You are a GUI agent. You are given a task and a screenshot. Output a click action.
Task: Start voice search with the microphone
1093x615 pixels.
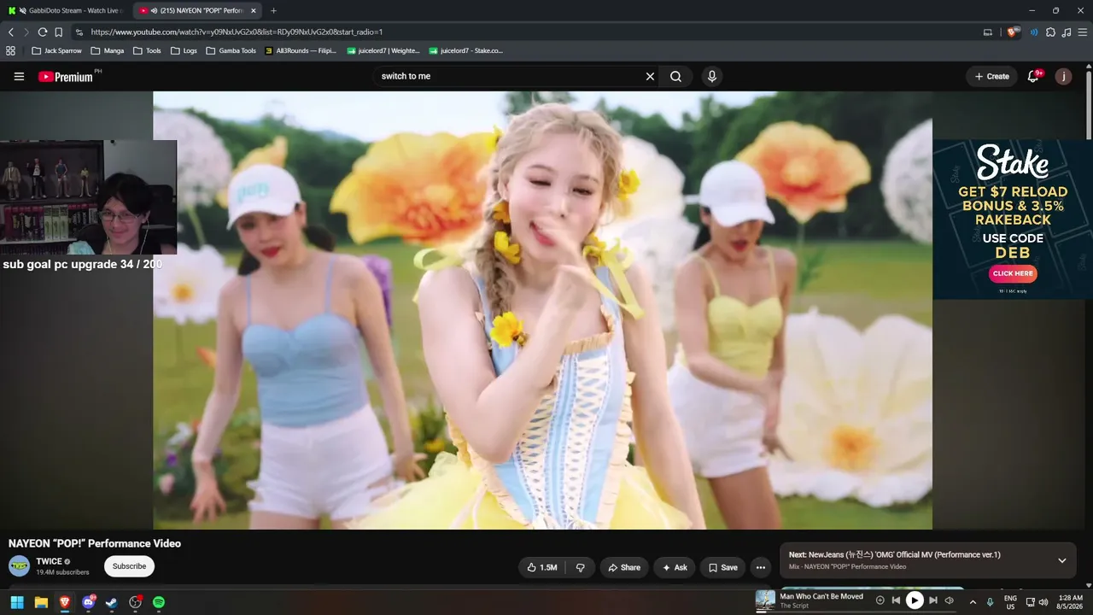coord(712,76)
